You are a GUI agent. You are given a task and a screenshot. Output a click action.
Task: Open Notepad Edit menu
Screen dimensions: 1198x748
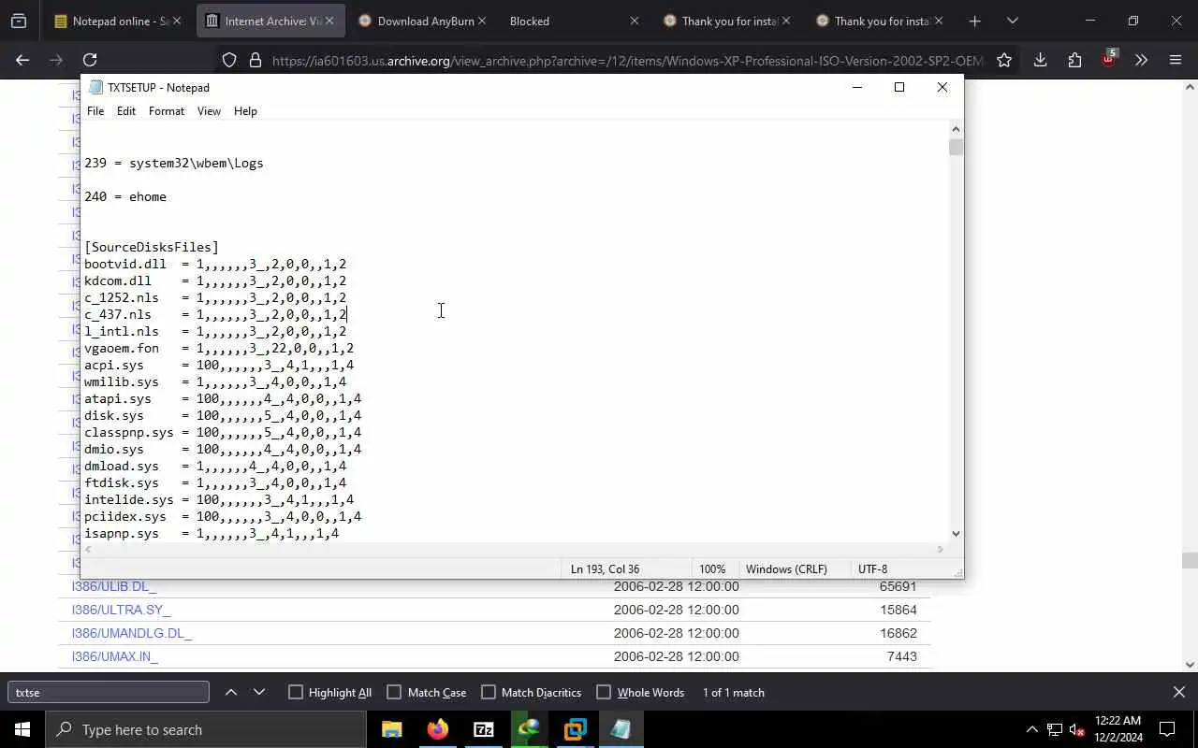click(126, 110)
